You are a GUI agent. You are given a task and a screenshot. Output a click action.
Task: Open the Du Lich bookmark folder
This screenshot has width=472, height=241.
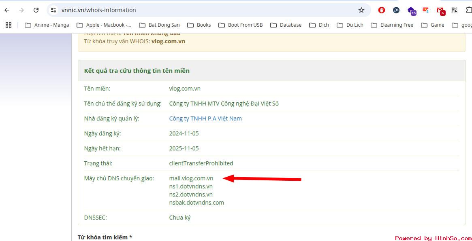350,25
